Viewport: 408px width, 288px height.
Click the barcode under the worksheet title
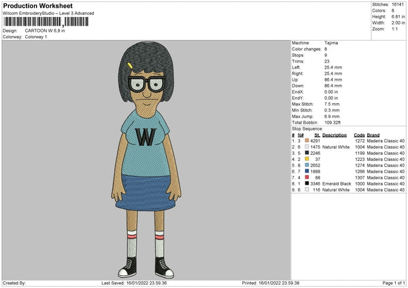coord(46,22)
